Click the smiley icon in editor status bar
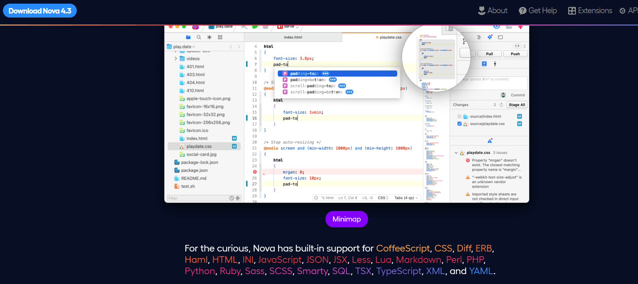 tap(316, 198)
